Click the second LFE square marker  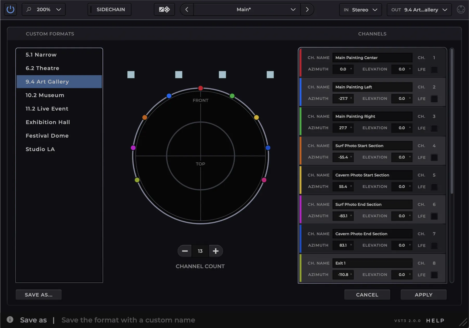179,75
